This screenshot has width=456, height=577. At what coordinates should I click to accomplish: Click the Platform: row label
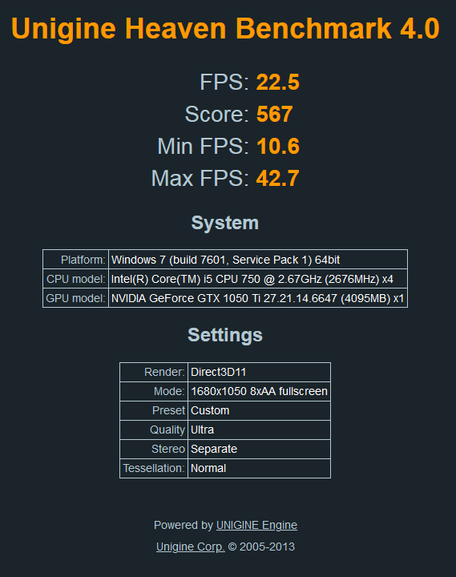pos(83,260)
